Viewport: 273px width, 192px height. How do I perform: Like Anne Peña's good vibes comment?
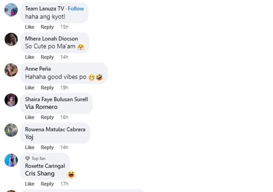(x=29, y=88)
